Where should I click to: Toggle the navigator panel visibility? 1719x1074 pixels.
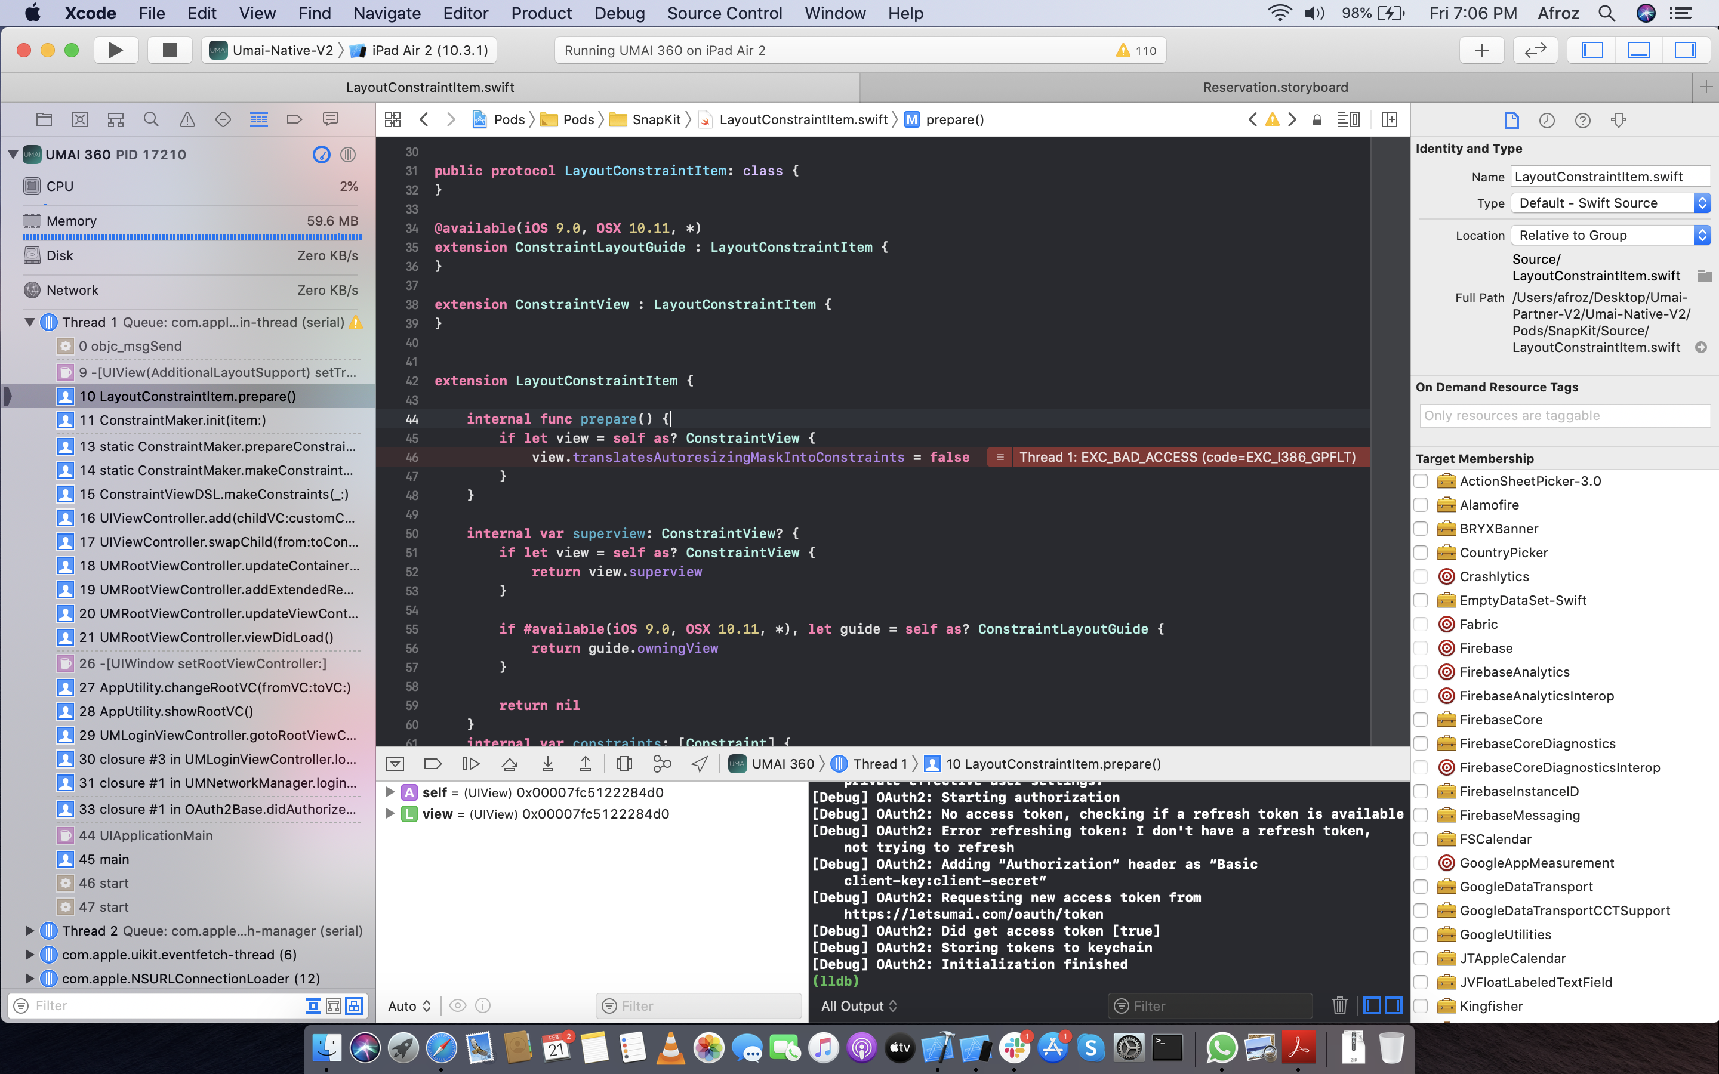click(1592, 50)
